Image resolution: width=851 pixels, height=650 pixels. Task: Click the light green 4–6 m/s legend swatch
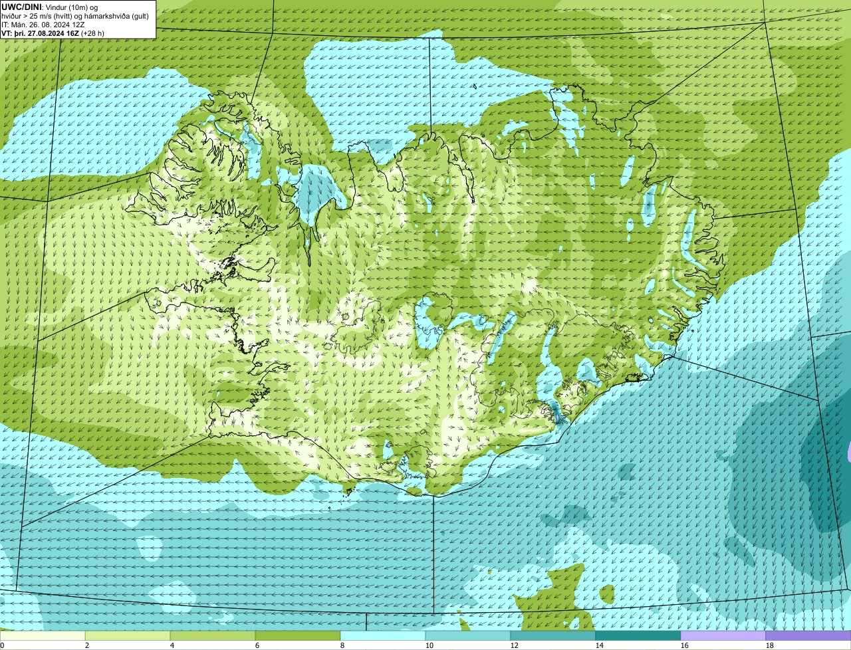point(213,636)
